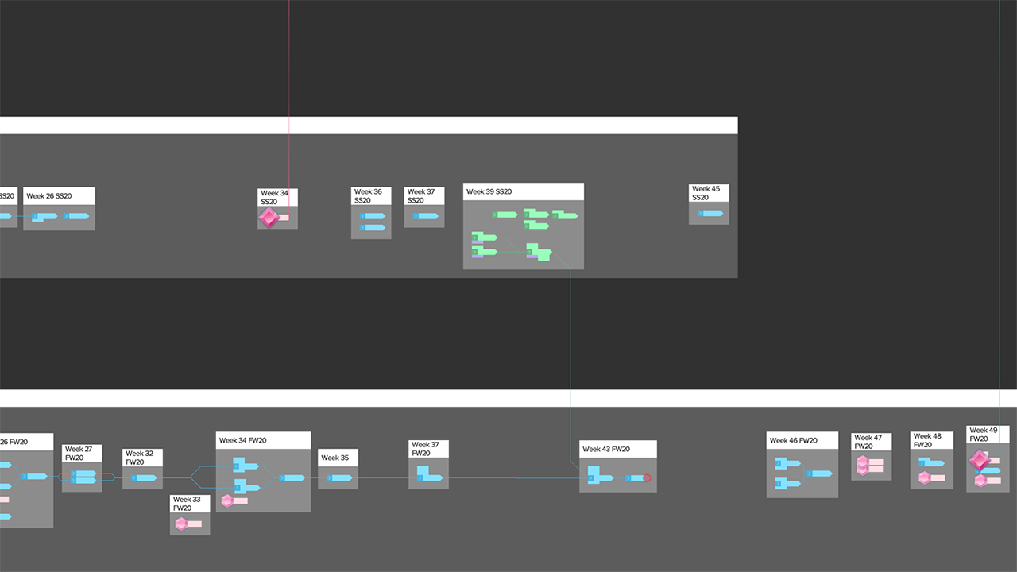Select the upper blue arrow in Week 27 FW20
Viewport: 1017px width, 572px height.
click(83, 473)
